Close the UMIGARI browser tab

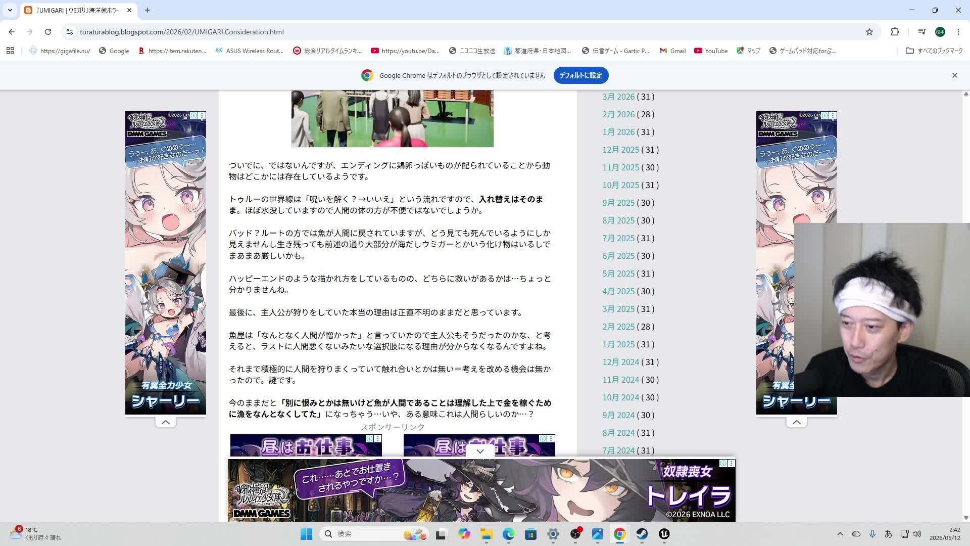coord(129,10)
